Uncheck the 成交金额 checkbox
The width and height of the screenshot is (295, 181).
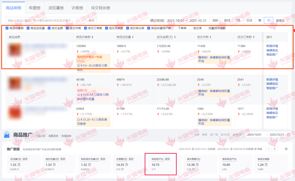click(49, 28)
